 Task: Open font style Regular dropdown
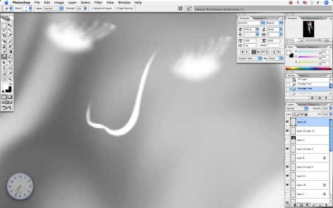coord(281,23)
